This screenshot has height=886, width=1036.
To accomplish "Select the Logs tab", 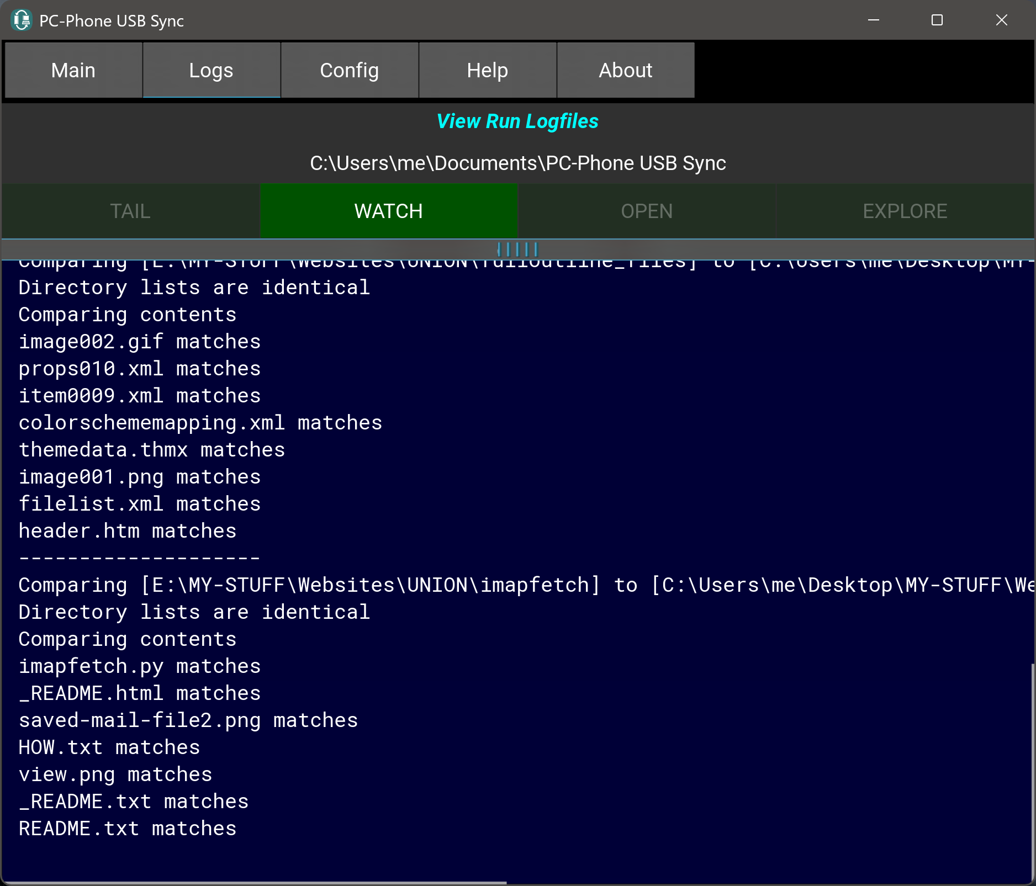I will point(212,71).
